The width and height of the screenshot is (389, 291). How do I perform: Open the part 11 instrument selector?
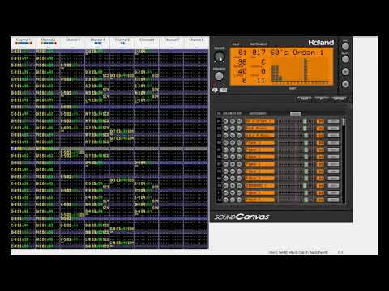260,193
